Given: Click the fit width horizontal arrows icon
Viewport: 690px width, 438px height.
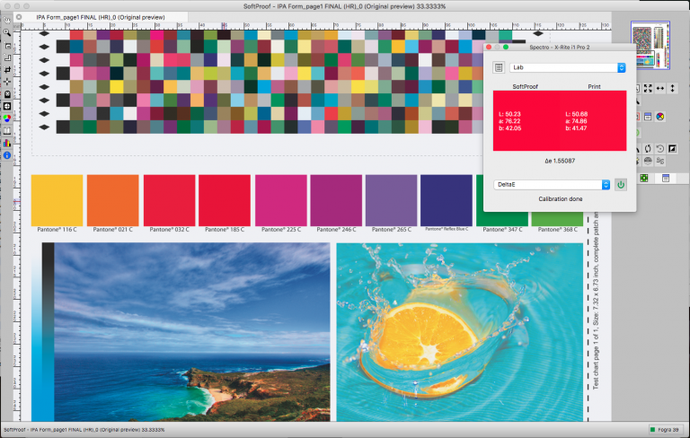Looking at the screenshot, I should tap(660, 88).
